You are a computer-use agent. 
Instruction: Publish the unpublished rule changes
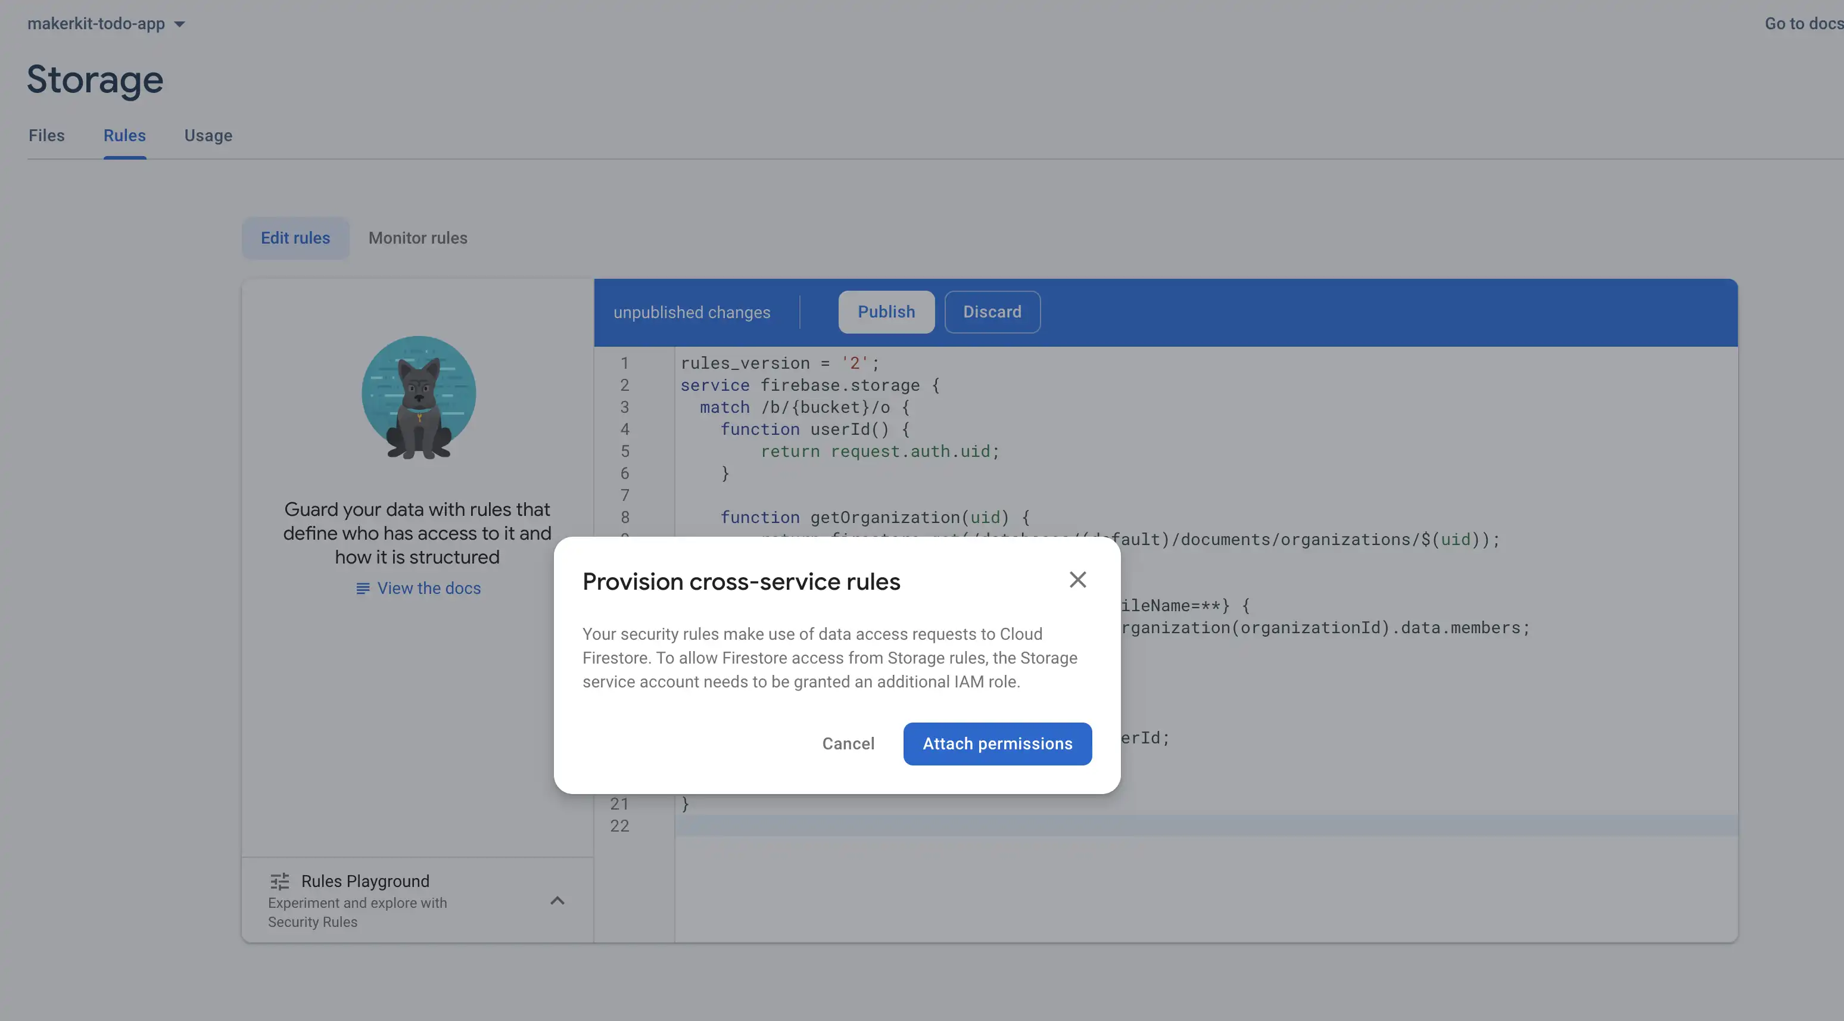(x=886, y=312)
